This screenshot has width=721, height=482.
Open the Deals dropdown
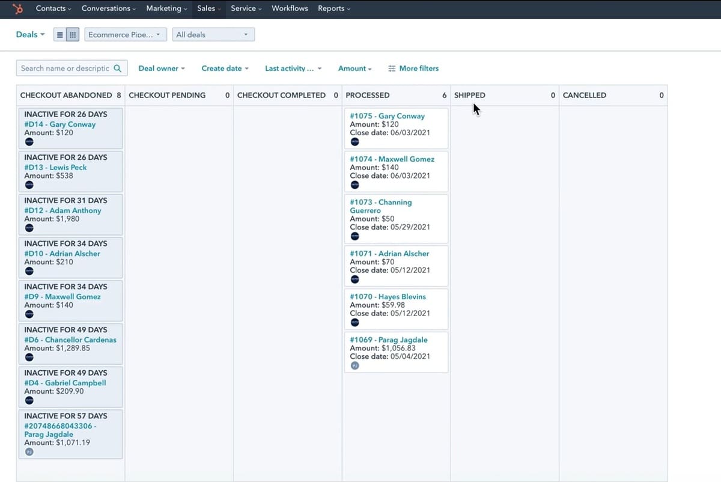pos(29,34)
